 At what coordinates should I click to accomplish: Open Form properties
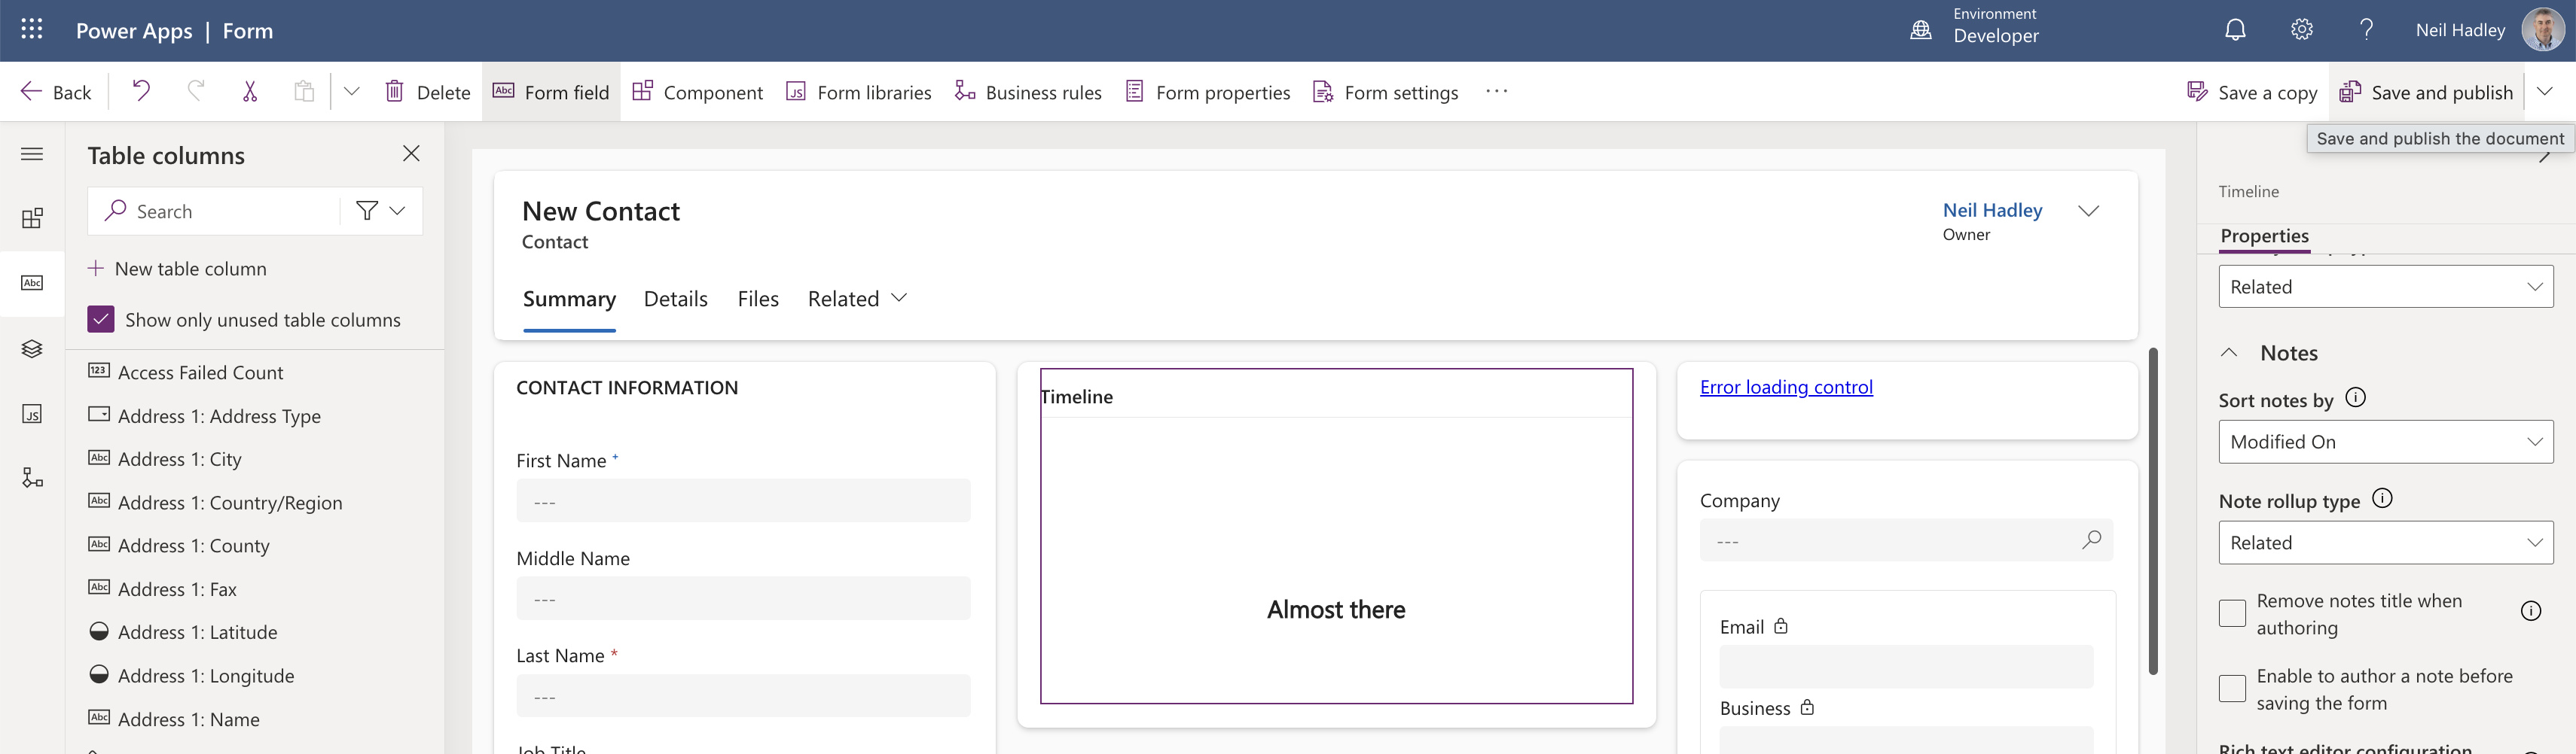tap(1207, 92)
